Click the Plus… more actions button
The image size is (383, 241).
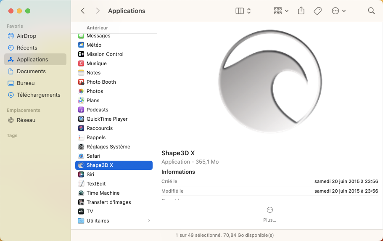click(270, 214)
